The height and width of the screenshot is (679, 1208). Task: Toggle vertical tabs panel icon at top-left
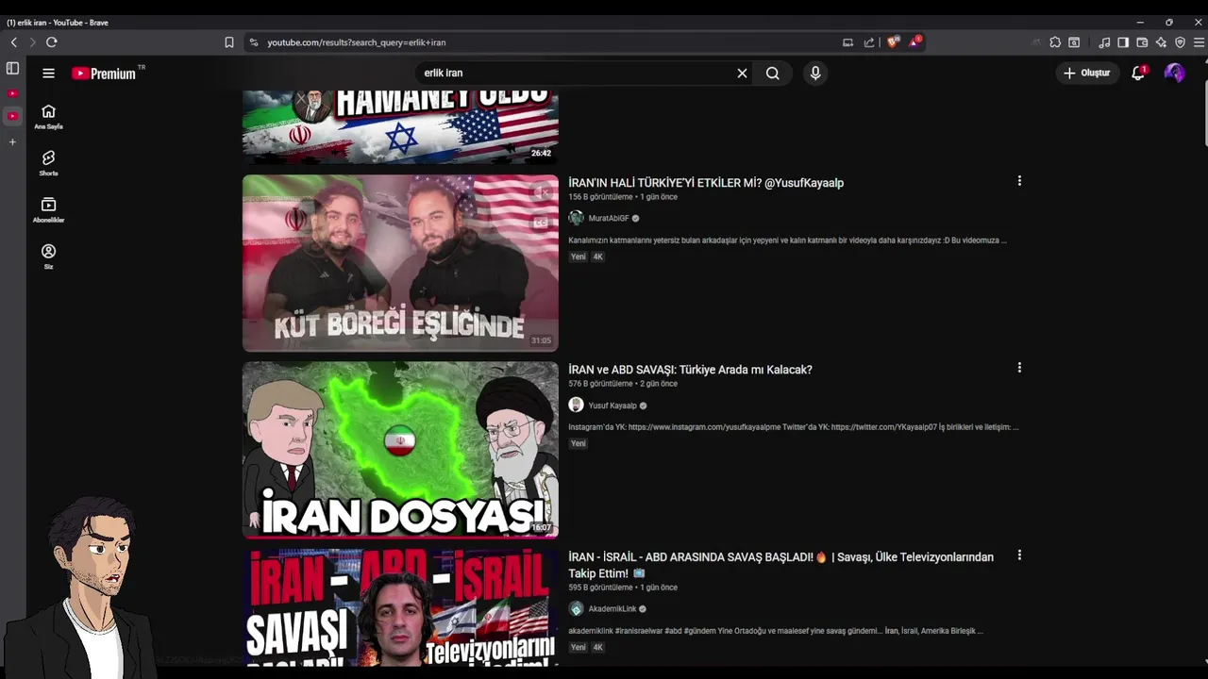[12, 68]
